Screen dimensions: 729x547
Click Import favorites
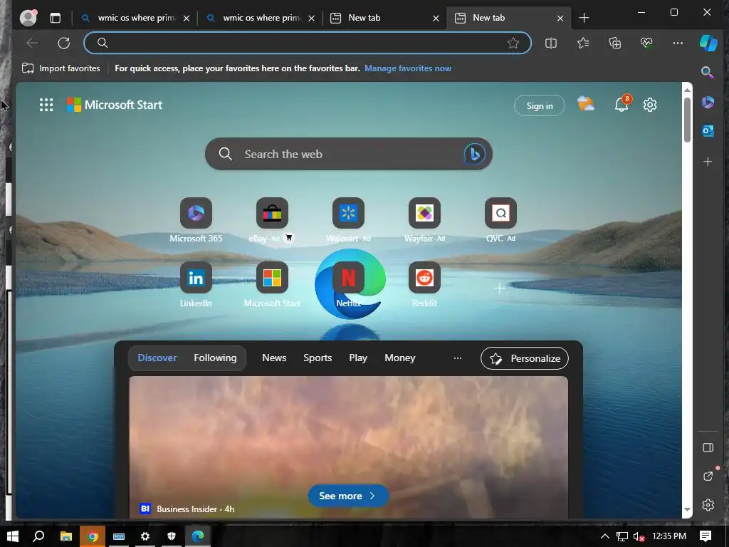coord(61,68)
